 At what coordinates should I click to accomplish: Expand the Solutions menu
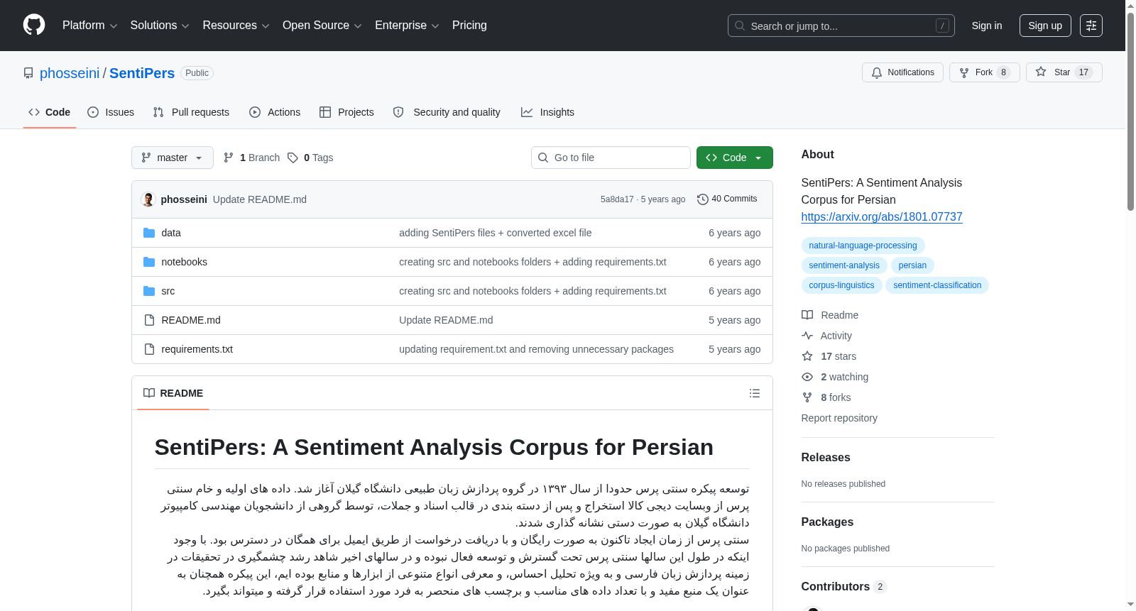click(x=160, y=26)
